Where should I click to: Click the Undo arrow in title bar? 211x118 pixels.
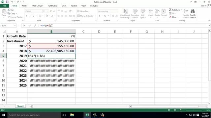tap(12, 2)
